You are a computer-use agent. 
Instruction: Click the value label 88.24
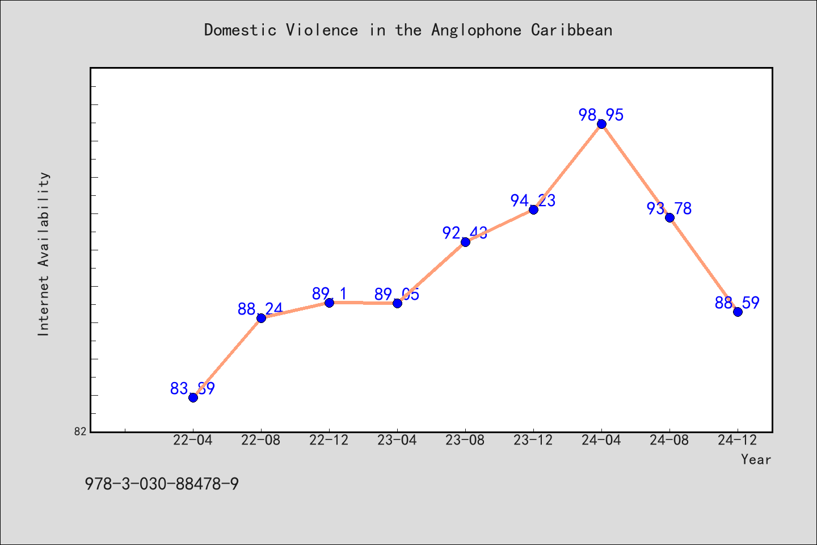(261, 309)
